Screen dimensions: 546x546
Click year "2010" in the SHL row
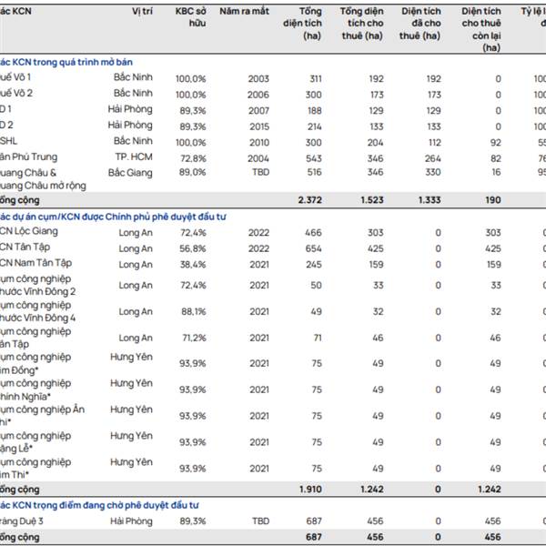pos(259,143)
